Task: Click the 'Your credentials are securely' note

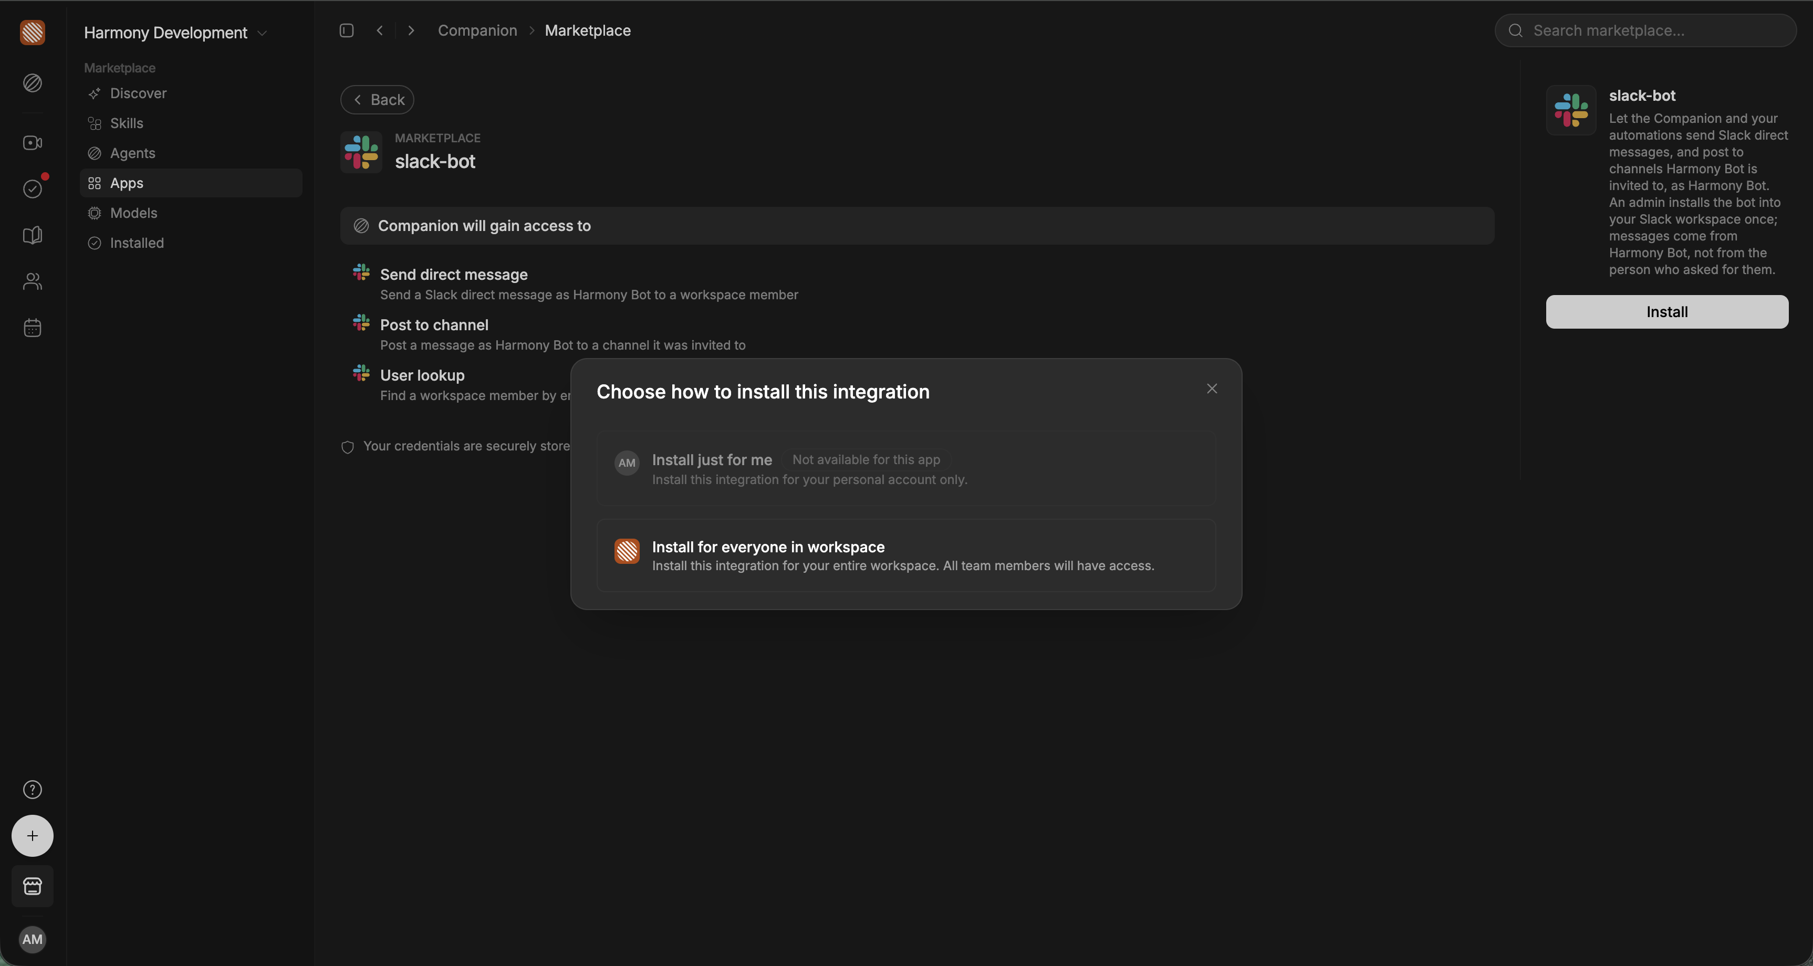Action: (x=466, y=446)
